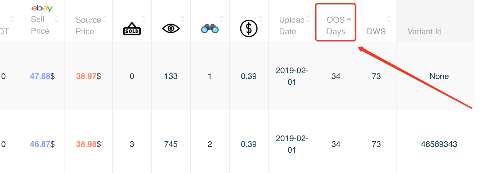Sort by Upload Date column header

[292, 26]
